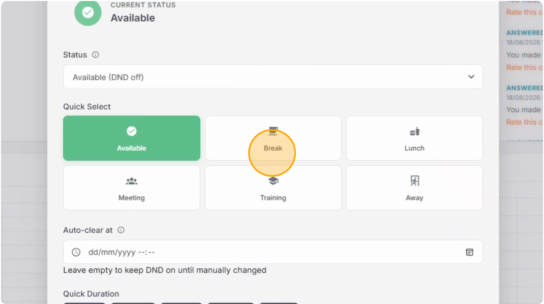The height and width of the screenshot is (304, 544).
Task: Set status to Break tile
Action: point(273,138)
